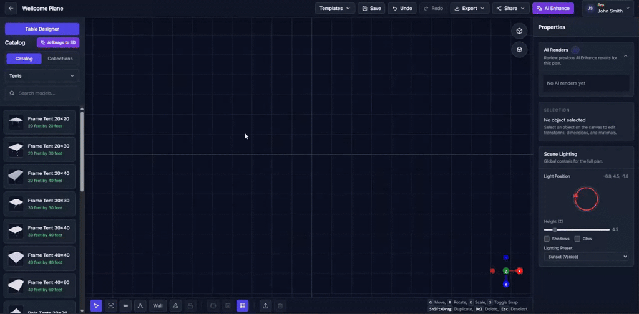Enable the Shadows checkbox

[x=547, y=239]
